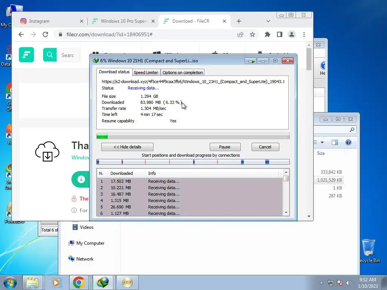The image size is (387, 290).
Task: Click the Hide details button
Action: [x=127, y=147]
